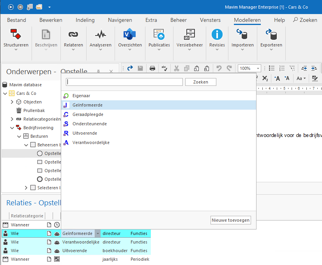Click the print icon in toolbar
This screenshot has width=322, height=265.
coord(152,68)
